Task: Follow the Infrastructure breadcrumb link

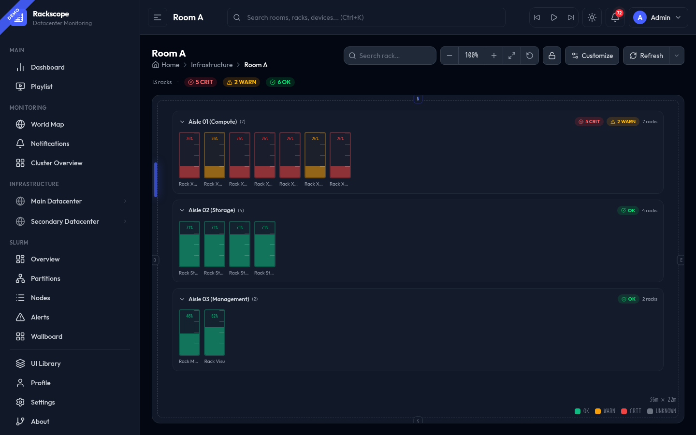Action: tap(212, 65)
